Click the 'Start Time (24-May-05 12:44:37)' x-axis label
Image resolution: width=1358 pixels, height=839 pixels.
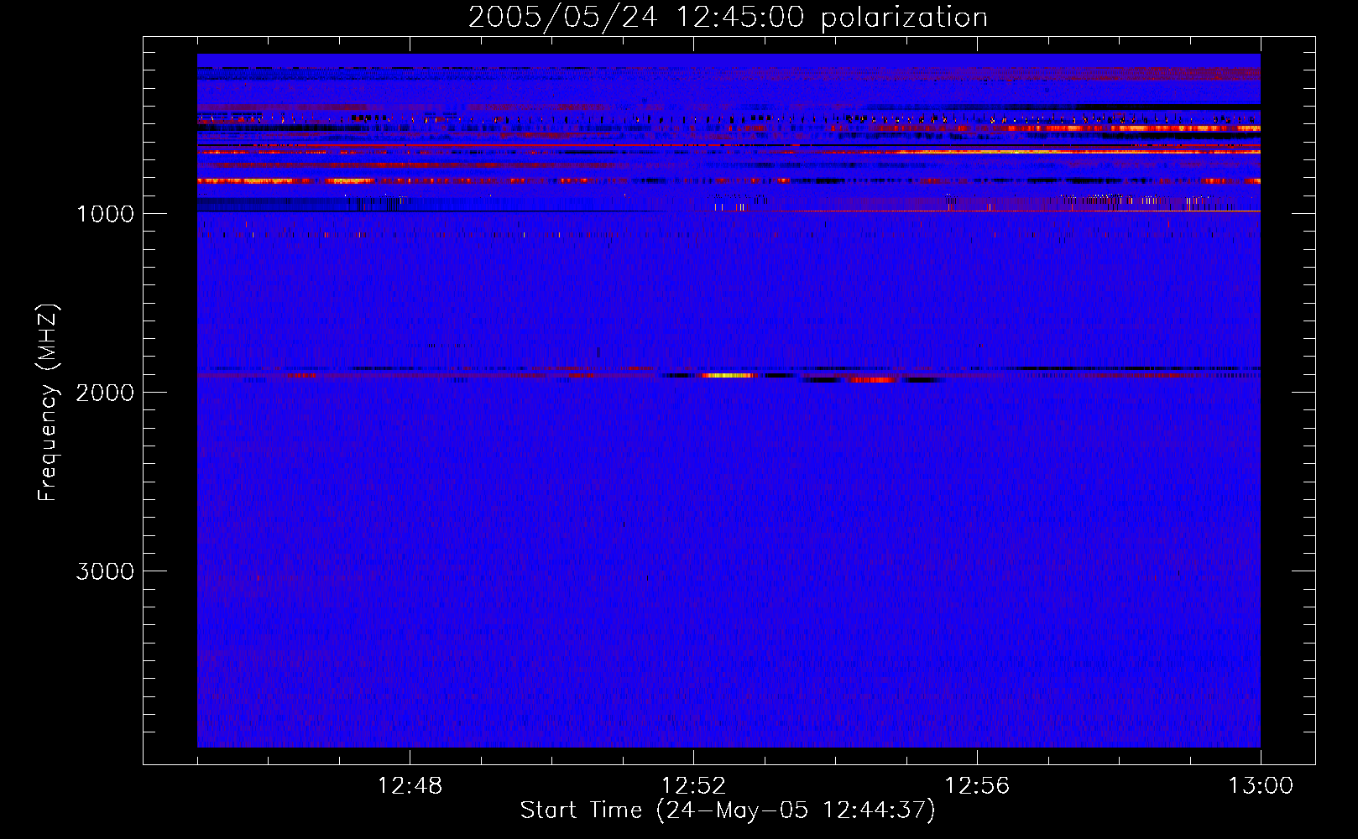click(728, 810)
